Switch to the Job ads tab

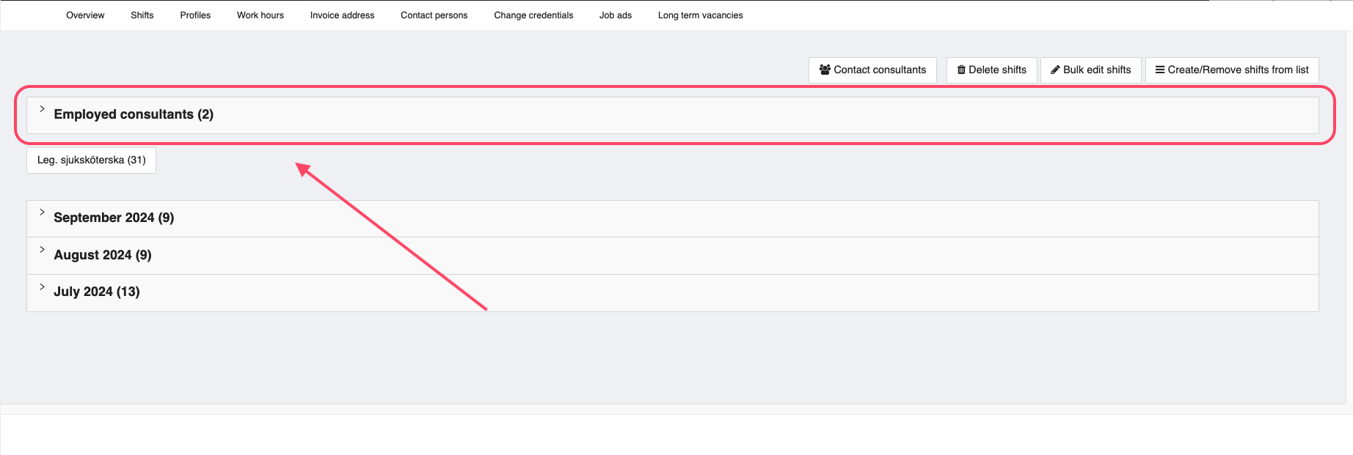tap(616, 15)
